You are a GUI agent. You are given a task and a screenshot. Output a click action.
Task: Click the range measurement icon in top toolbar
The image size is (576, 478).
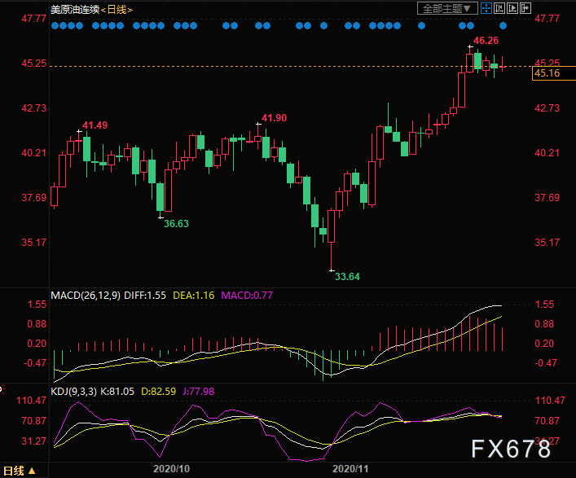498,8
